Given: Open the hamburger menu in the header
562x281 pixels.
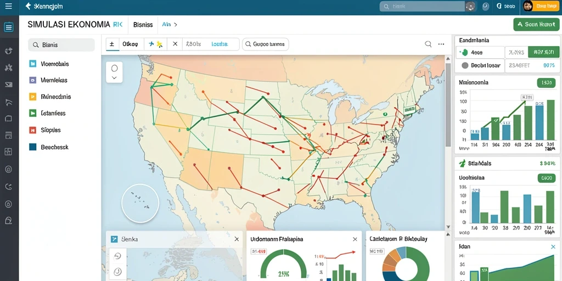Looking at the screenshot, I should pyautogui.click(x=8, y=6).
